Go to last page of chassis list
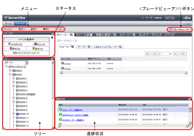Screen dimensions: 194x136 (x=183, y=53)
